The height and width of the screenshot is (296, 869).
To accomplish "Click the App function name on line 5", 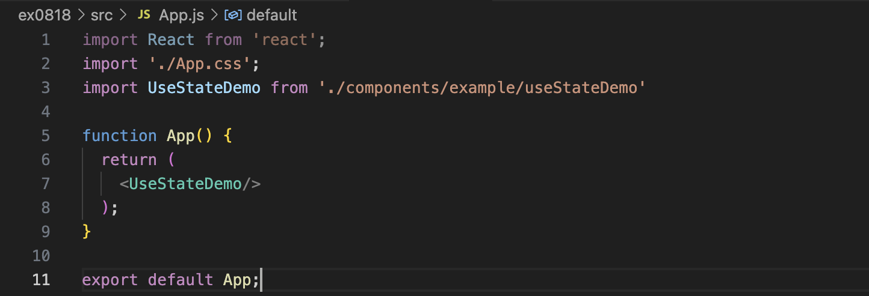I will tap(181, 136).
